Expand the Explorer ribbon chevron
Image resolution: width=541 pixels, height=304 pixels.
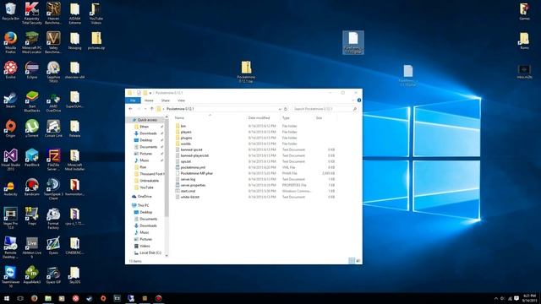click(353, 100)
